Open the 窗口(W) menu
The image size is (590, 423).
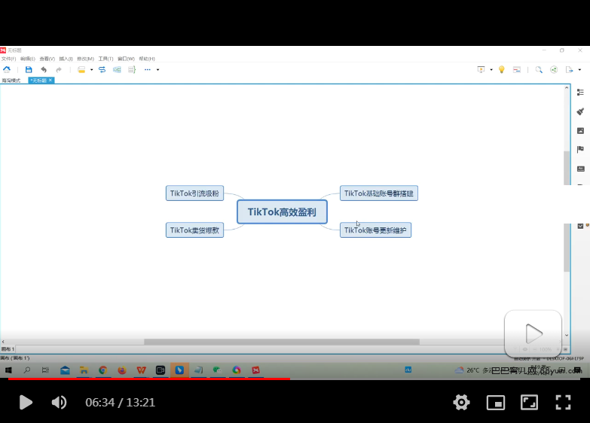tap(126, 59)
